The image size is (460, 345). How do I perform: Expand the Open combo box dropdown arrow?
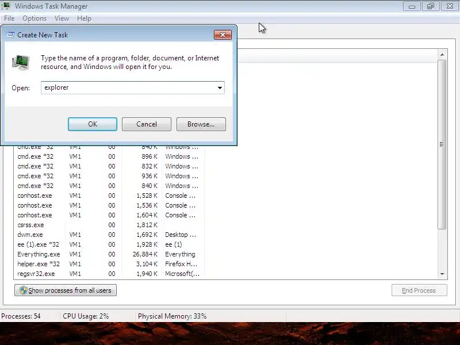tap(220, 88)
